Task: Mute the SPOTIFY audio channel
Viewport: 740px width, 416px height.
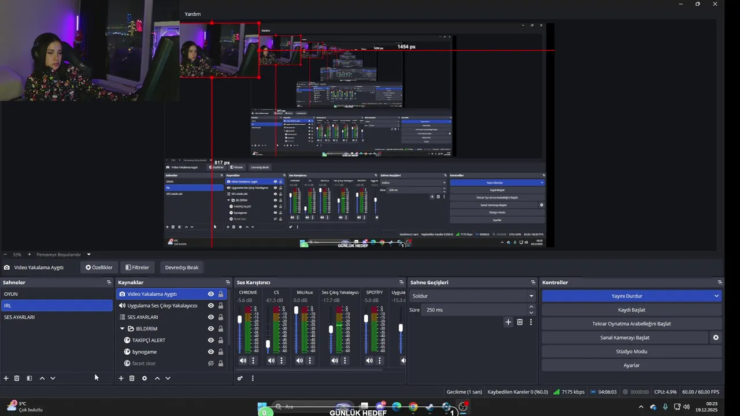Action: pyautogui.click(x=369, y=361)
